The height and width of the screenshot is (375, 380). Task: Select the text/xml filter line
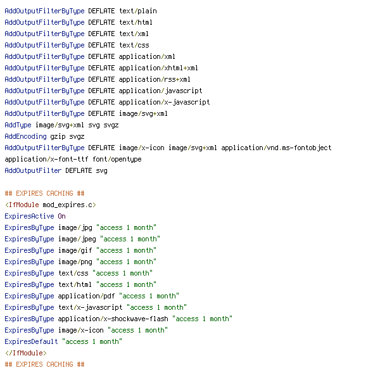(x=77, y=34)
